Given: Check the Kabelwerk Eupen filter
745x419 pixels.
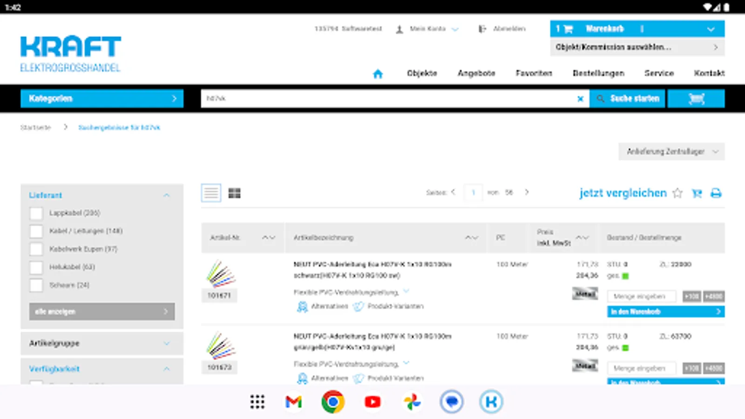Looking at the screenshot, I should pyautogui.click(x=36, y=249).
